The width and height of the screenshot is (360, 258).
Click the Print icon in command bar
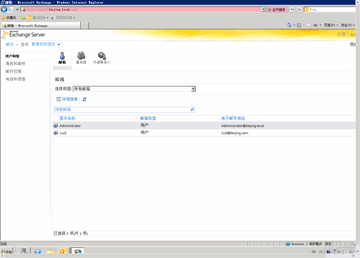tap(315, 25)
